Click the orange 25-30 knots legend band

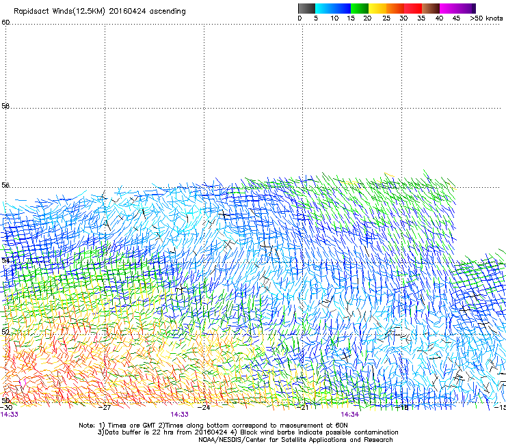[395, 8]
